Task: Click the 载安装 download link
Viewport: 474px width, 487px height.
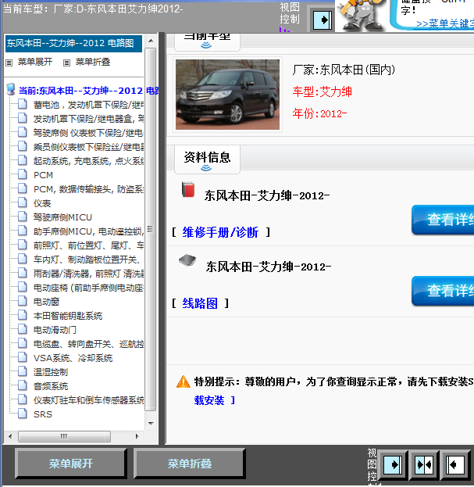Action: coord(209,400)
